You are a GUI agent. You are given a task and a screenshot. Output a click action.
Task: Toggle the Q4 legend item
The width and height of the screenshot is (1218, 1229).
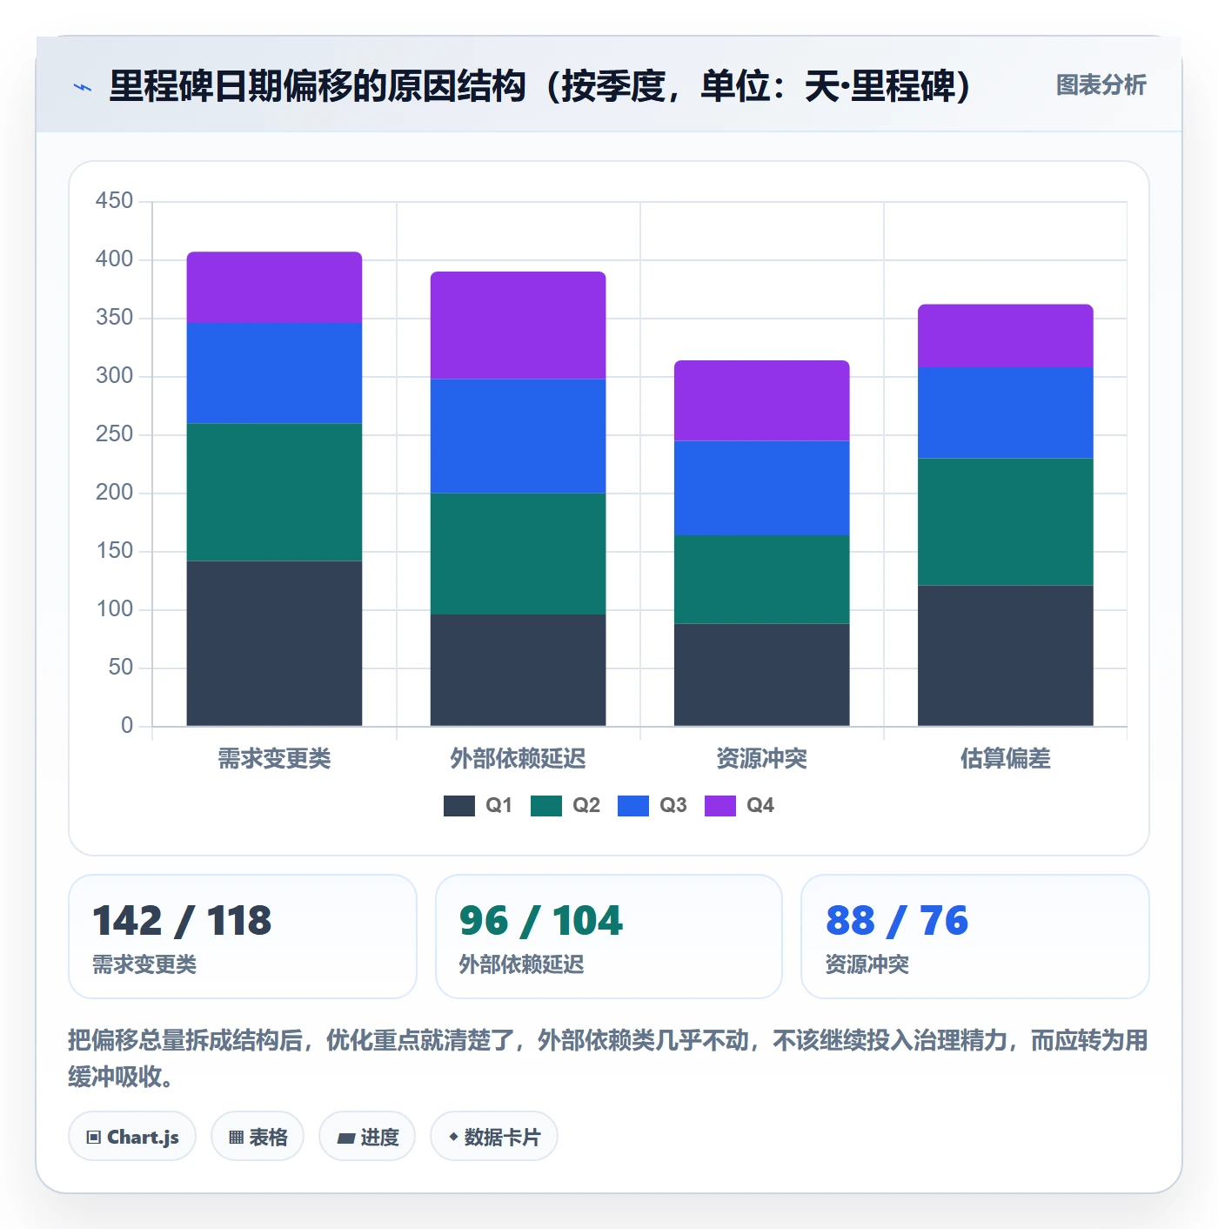pyautogui.click(x=739, y=806)
